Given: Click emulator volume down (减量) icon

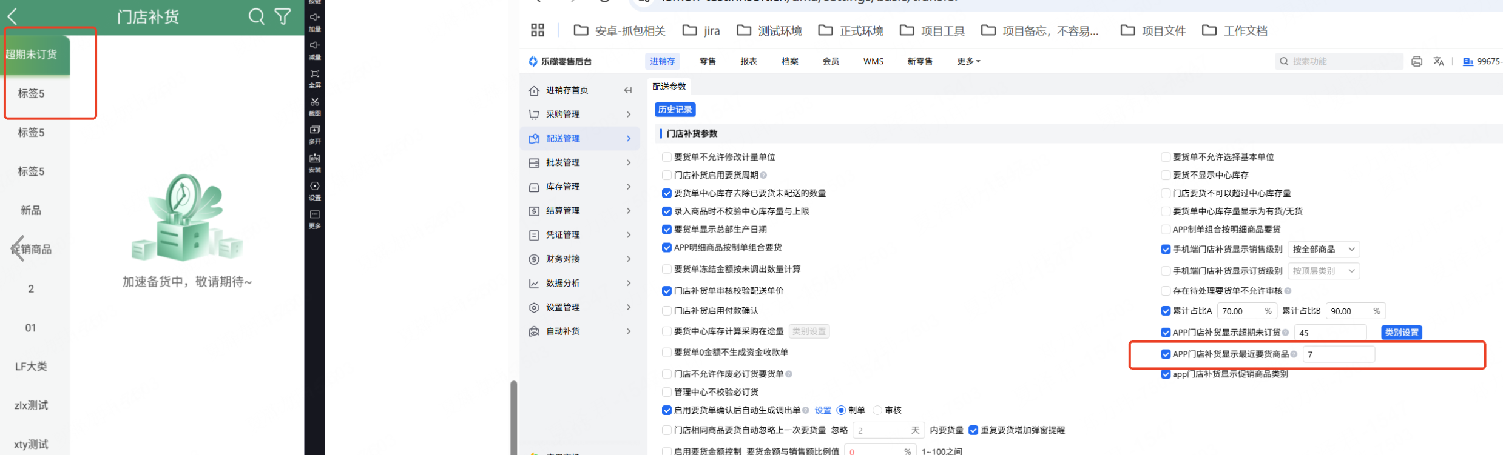Looking at the screenshot, I should pos(315,45).
